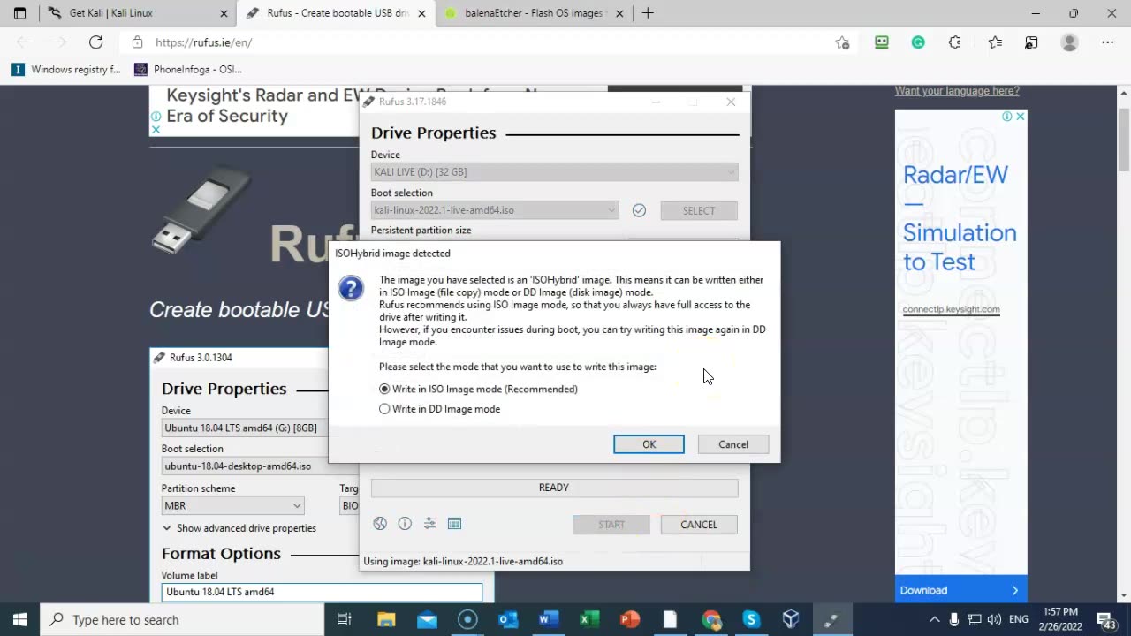Click the address bar showing rufus.ie/en

[x=477, y=42]
